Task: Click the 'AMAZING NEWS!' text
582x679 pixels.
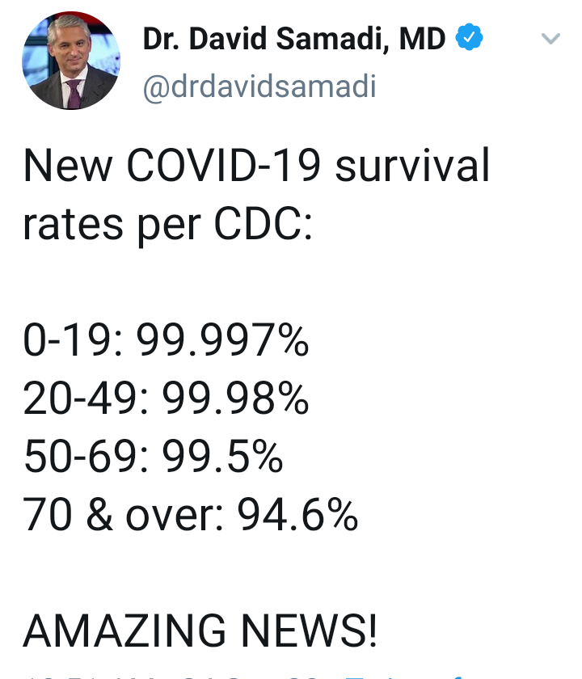Action: (x=200, y=630)
